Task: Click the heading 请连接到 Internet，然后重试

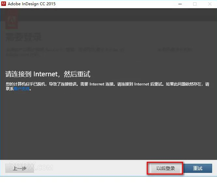Action: tap(48, 74)
